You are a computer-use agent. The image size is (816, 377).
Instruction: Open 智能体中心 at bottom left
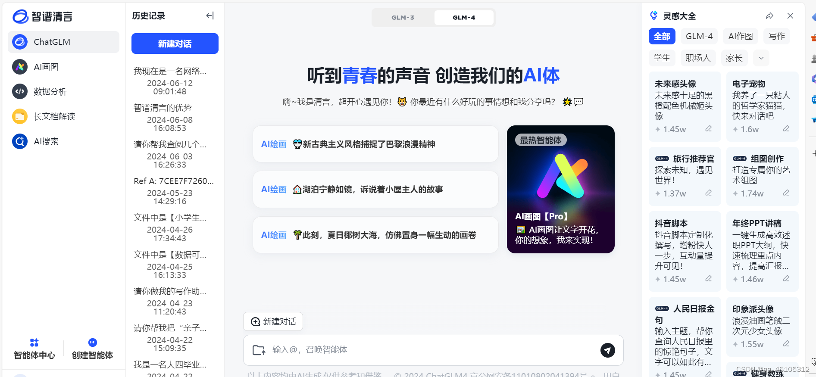coord(34,349)
